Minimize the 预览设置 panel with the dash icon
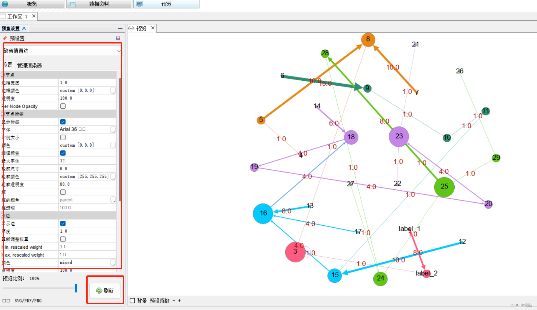The height and width of the screenshot is (310, 537). coord(120,28)
